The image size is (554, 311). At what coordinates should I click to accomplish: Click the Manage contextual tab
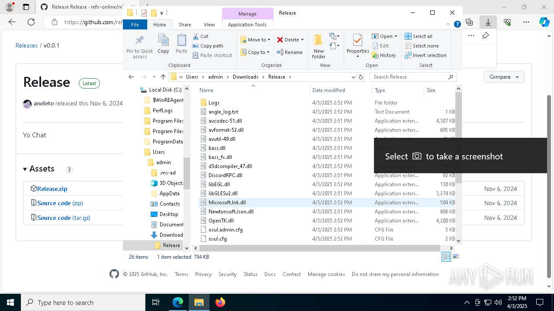click(247, 14)
